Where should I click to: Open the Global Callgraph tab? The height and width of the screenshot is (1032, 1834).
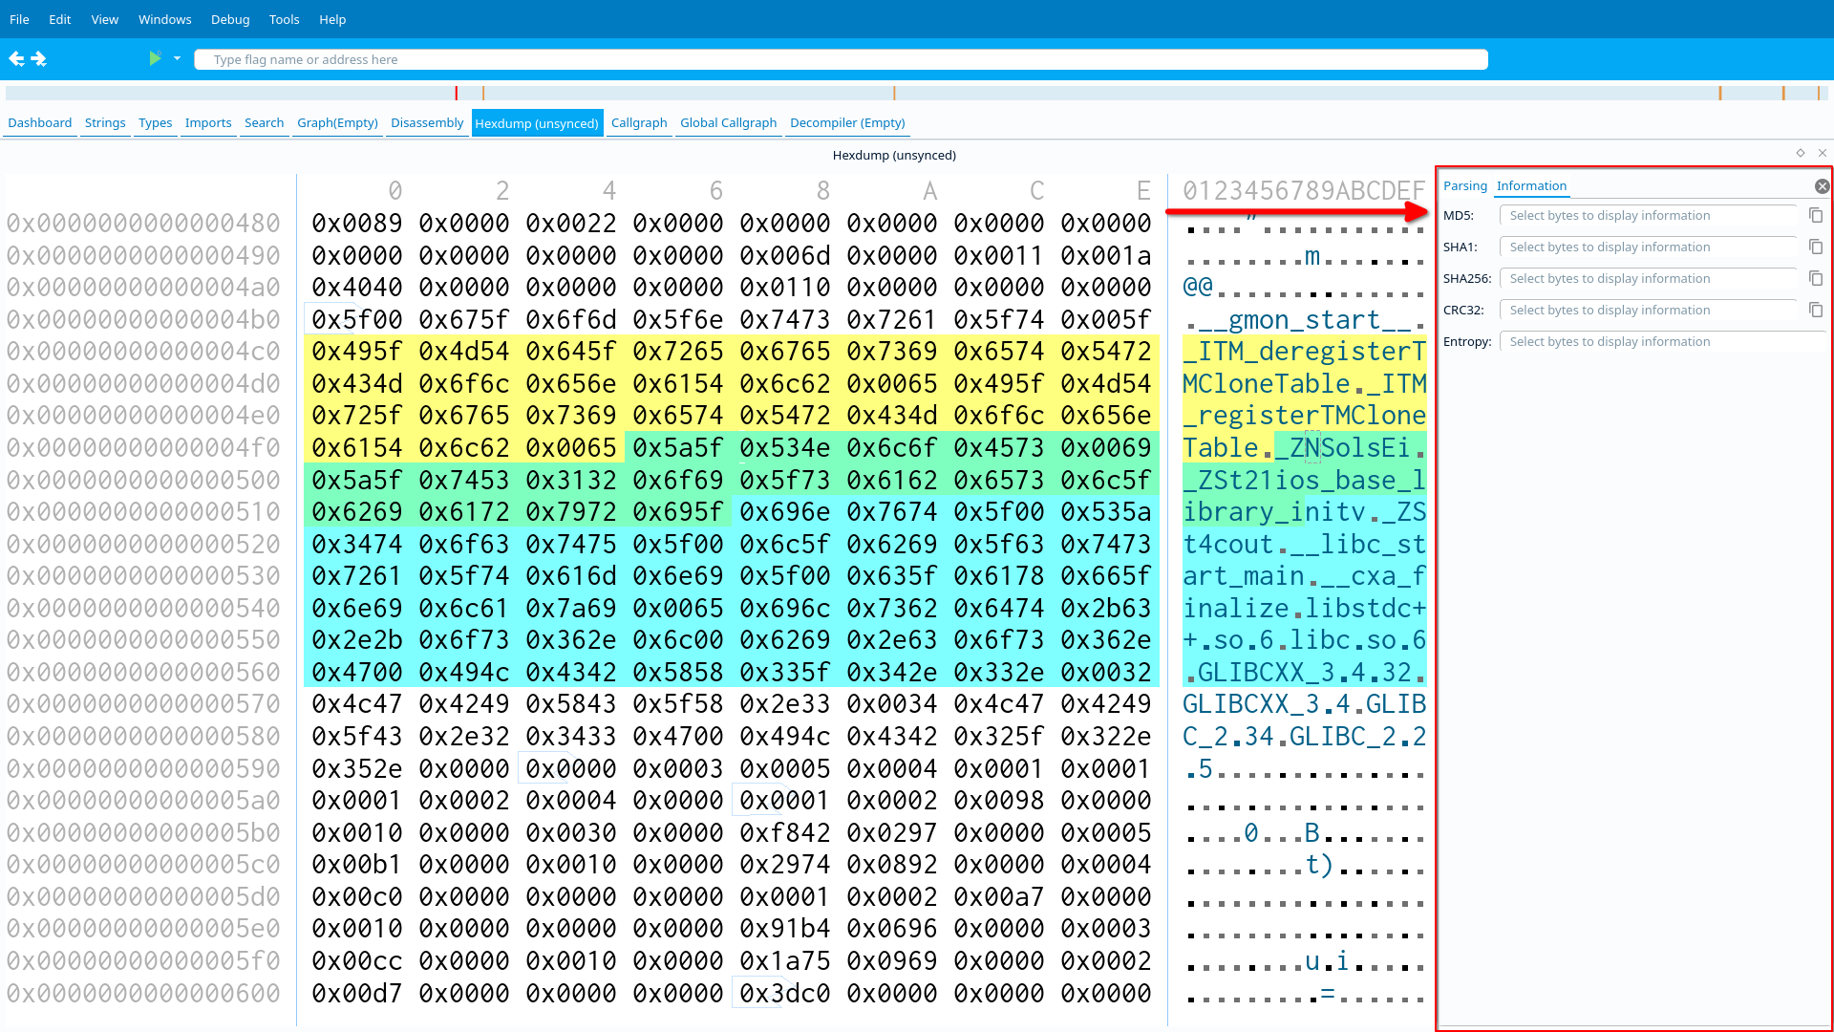pyautogui.click(x=728, y=123)
